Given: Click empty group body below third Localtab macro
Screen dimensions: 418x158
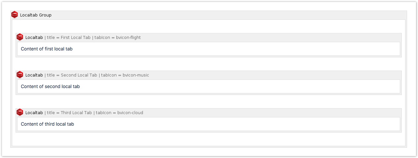Looking at the screenshot, I should click(208, 139).
